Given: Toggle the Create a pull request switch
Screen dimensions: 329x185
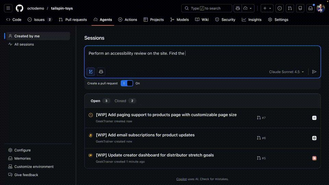Looking at the screenshot, I should pyautogui.click(x=127, y=83).
